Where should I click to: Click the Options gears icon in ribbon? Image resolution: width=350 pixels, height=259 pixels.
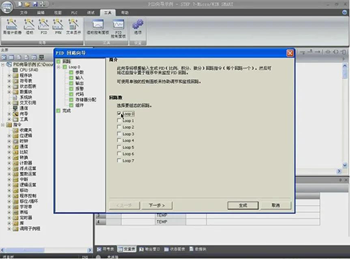[x=138, y=27]
